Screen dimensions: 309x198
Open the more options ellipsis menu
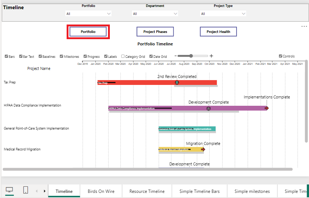[304, 26]
